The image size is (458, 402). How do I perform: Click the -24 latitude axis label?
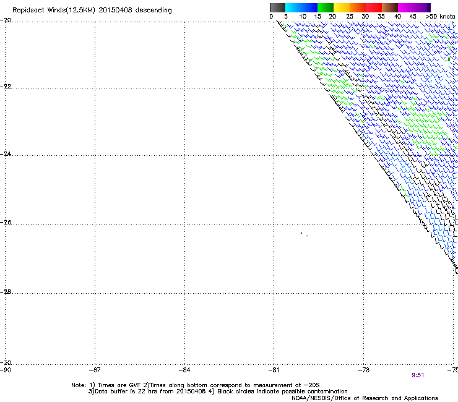coord(6,153)
